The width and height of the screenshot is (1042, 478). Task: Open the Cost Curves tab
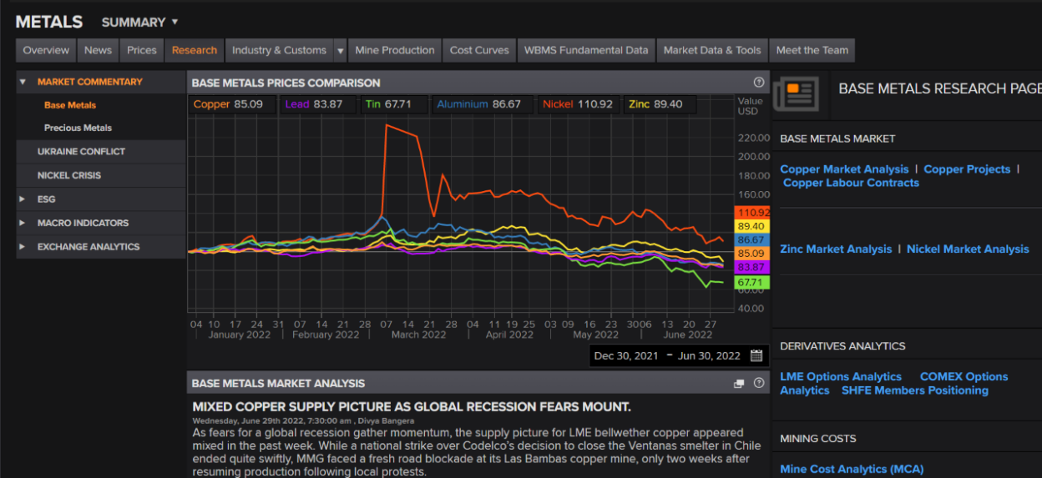tap(479, 50)
